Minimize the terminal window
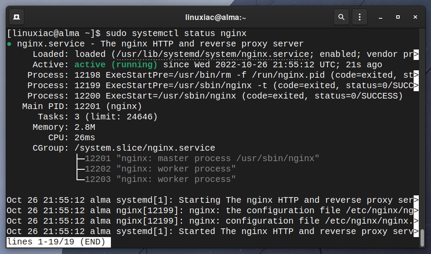The width and height of the screenshot is (431, 254). pyautogui.click(x=381, y=17)
